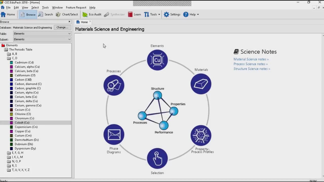Toggle the Browse toolbar button
The height and width of the screenshot is (182, 324).
pos(28,14)
